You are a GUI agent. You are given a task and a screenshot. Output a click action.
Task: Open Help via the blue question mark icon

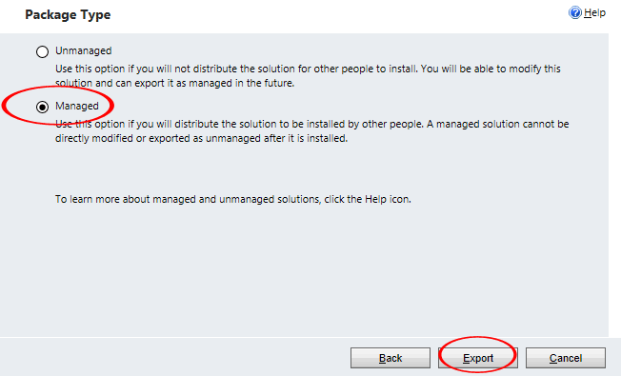[574, 12]
